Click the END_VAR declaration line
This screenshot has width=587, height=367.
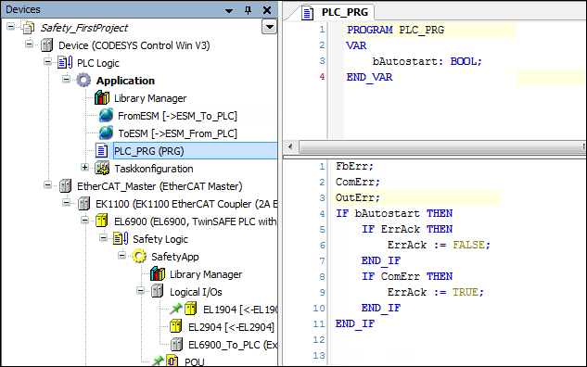[x=369, y=77]
